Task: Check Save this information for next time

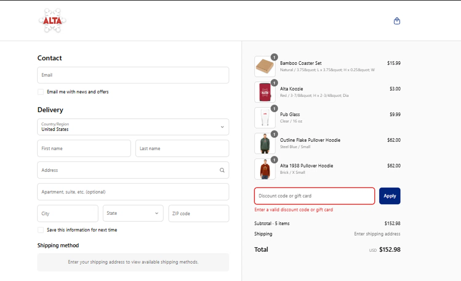Action: [x=41, y=230]
